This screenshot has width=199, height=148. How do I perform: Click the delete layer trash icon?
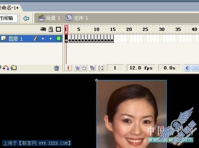(x=57, y=68)
